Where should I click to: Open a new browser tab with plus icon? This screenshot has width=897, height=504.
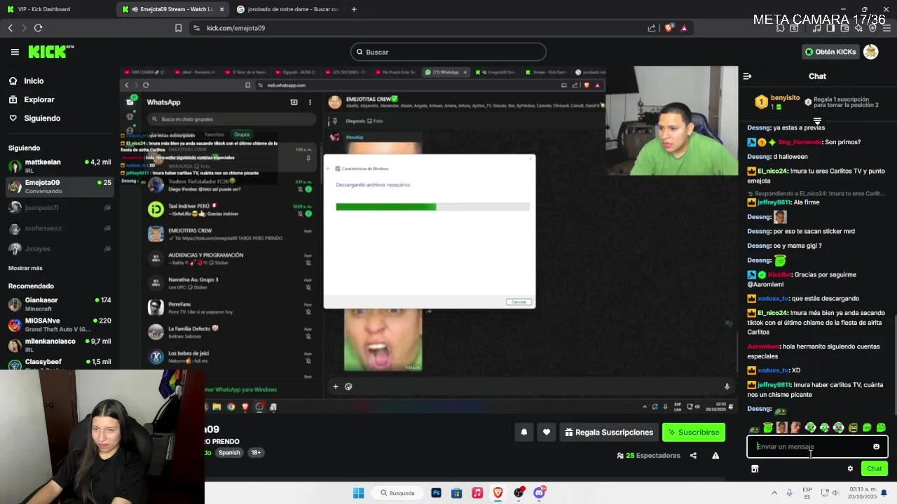coord(354,9)
